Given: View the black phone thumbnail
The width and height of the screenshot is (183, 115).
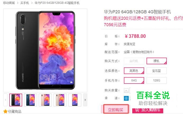Looking at the screenshot, I should click(16, 100).
